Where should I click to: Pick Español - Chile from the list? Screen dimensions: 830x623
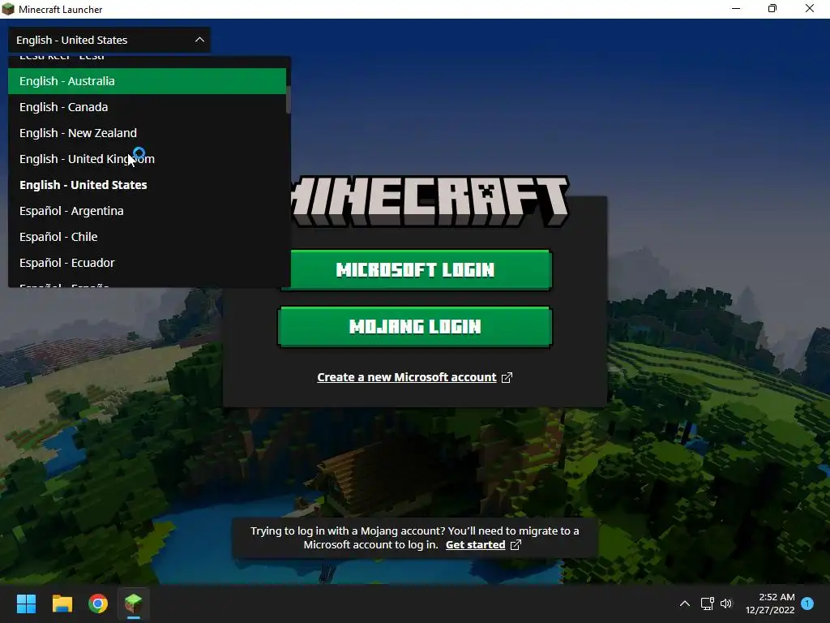click(x=148, y=237)
